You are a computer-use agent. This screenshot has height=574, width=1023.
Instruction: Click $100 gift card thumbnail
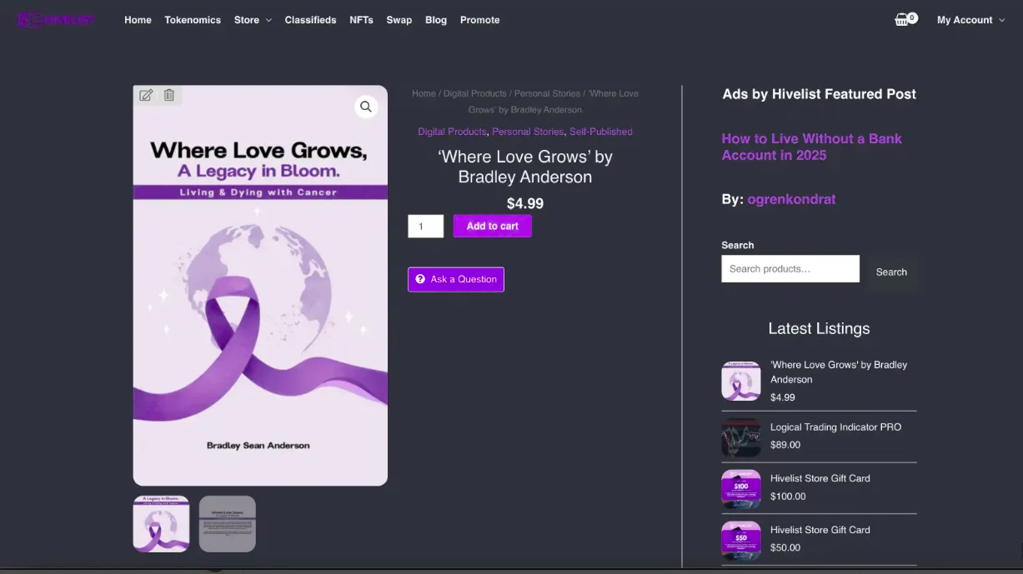(x=741, y=489)
